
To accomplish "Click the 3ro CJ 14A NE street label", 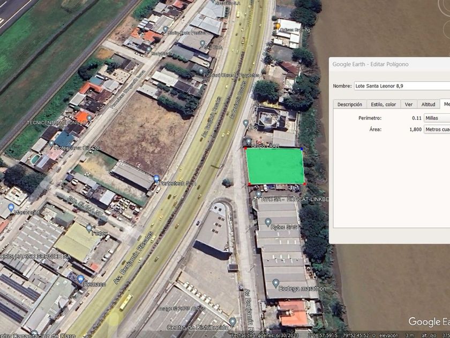I will click(x=86, y=207).
